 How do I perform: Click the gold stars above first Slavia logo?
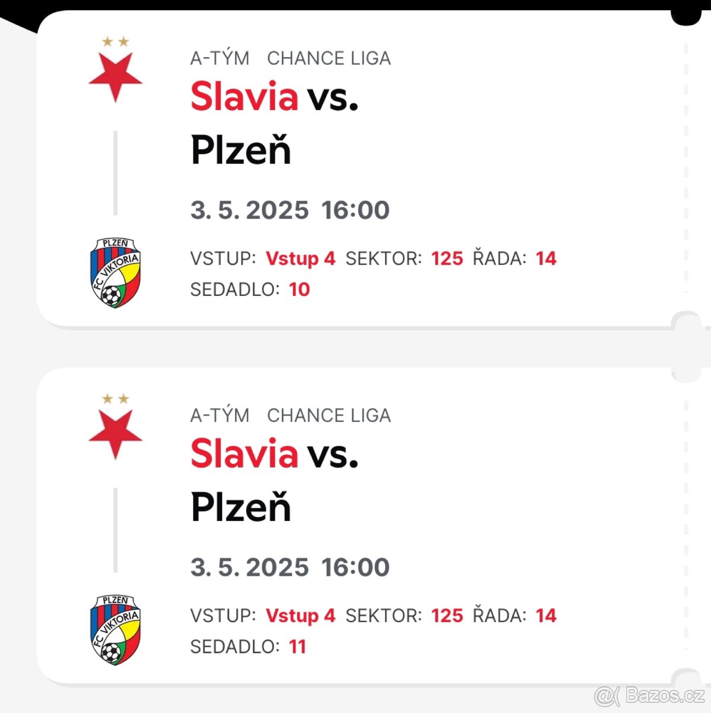coord(116,42)
